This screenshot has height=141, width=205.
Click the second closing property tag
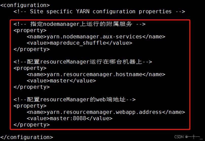(32, 87)
